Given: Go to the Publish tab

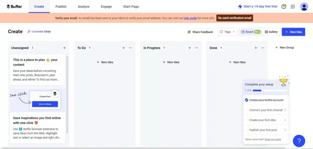Looking at the screenshot, I should pos(61,6).
